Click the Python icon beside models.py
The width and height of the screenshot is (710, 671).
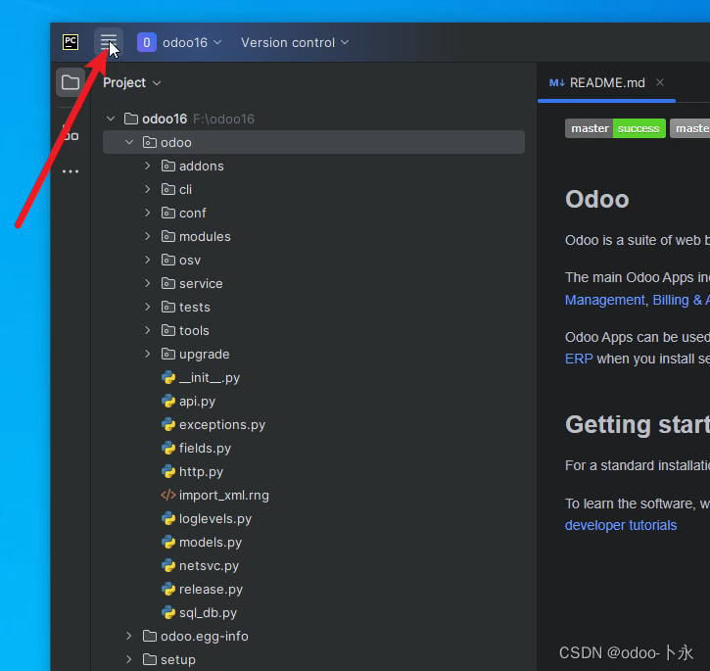tap(168, 543)
